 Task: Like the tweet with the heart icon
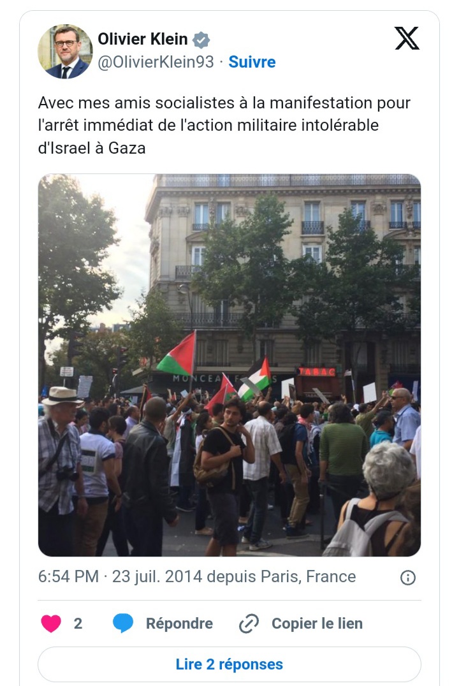51,624
